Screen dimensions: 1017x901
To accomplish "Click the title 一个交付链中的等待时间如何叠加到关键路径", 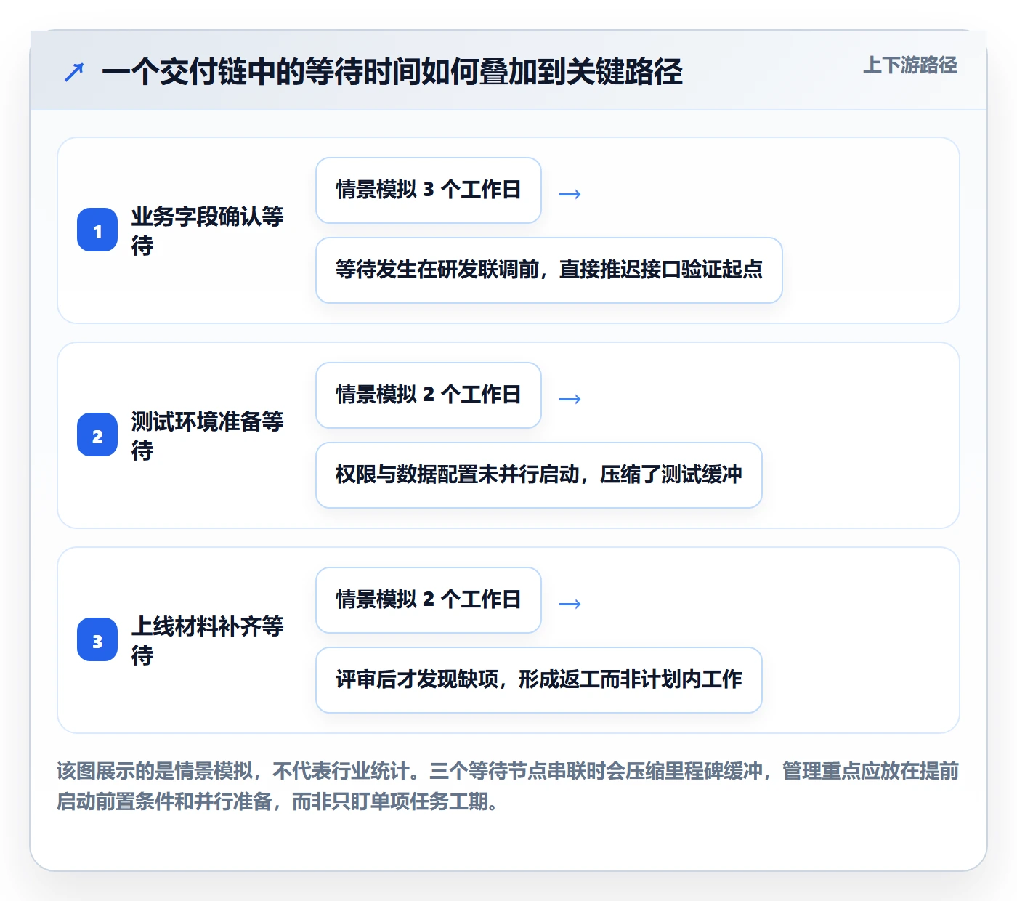I will [x=392, y=71].
